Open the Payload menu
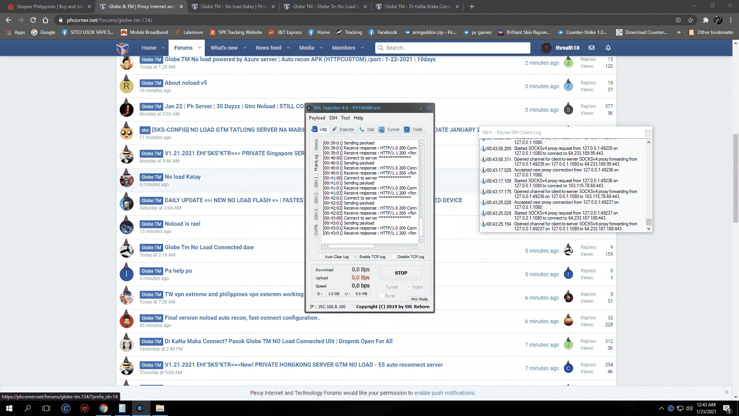The height and width of the screenshot is (416, 739). coord(317,118)
